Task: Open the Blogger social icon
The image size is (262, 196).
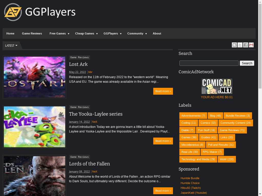Action: 234,45
